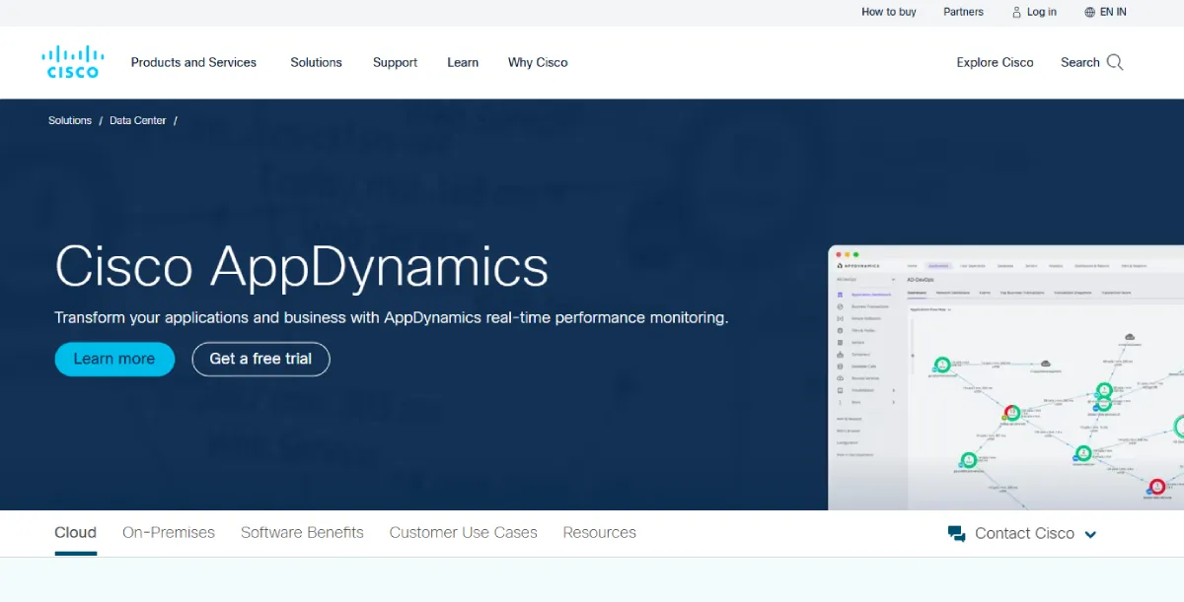Switch to the Software Benefits tab
Image resolution: width=1184 pixels, height=602 pixels.
302,532
